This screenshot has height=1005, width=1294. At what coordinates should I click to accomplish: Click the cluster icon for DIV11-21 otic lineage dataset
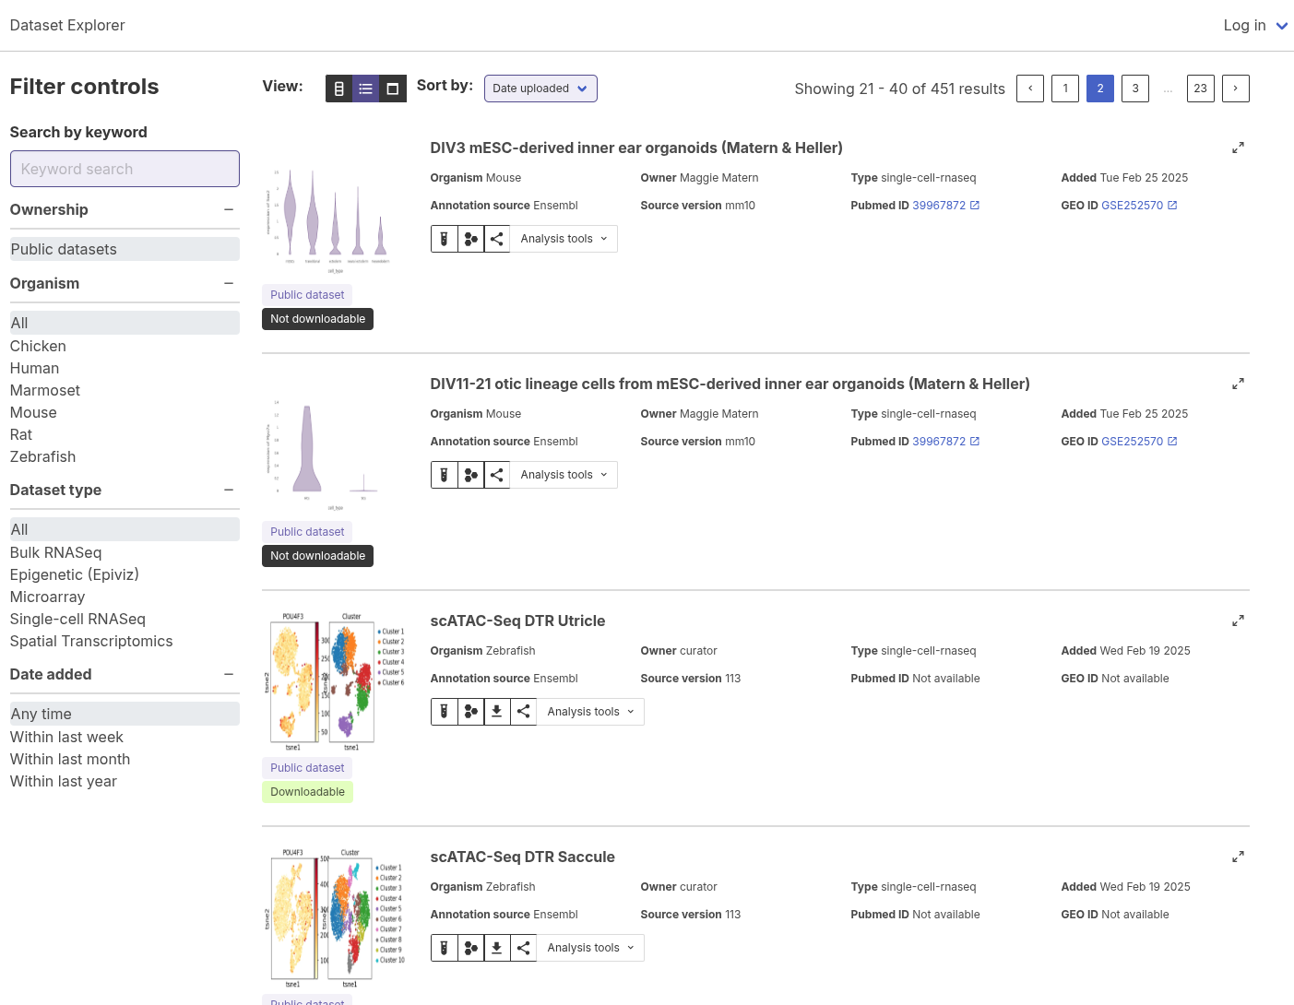470,474
